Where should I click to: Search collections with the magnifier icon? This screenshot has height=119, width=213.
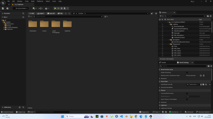pyautogui.click(x=23, y=107)
